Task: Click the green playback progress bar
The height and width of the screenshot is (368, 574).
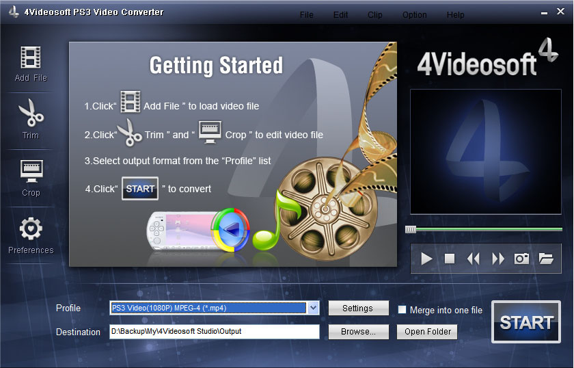Action: [x=489, y=229]
